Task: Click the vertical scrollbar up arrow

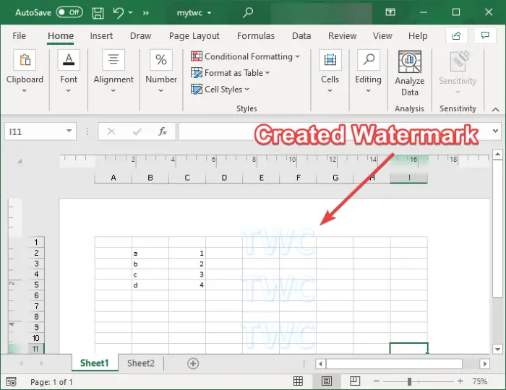Action: (497, 155)
